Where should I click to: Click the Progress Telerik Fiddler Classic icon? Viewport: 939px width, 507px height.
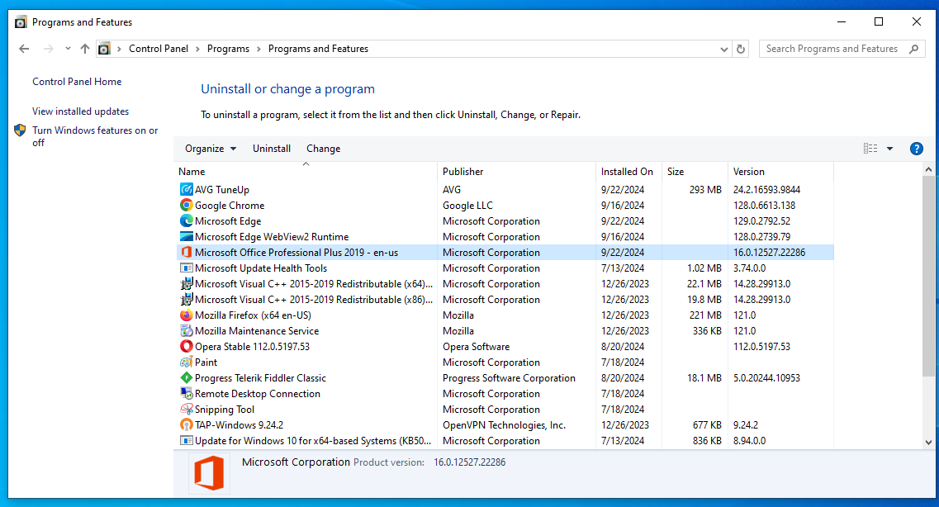pos(187,377)
